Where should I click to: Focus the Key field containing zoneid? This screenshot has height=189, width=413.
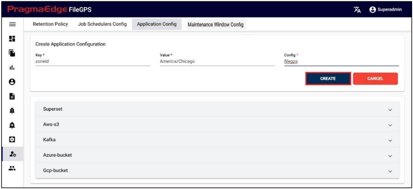[x=93, y=61]
